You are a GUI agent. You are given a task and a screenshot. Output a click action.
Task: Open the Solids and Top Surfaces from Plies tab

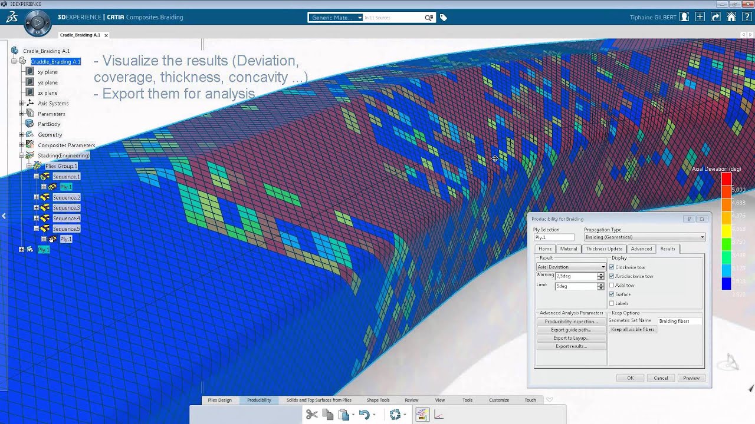319,400
